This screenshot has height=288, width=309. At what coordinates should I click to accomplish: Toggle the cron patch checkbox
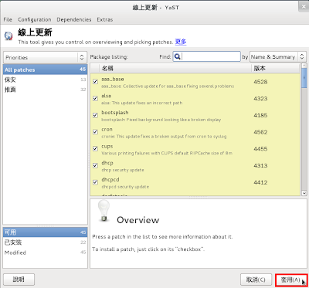click(x=95, y=132)
